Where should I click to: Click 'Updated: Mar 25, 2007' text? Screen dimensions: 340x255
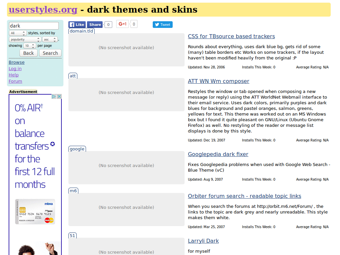(206, 227)
